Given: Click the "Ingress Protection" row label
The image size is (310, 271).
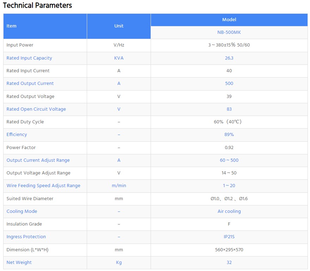Looking at the screenshot, I should 26,237.
